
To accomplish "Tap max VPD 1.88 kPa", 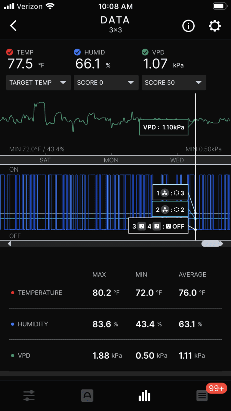I will pyautogui.click(x=107, y=356).
